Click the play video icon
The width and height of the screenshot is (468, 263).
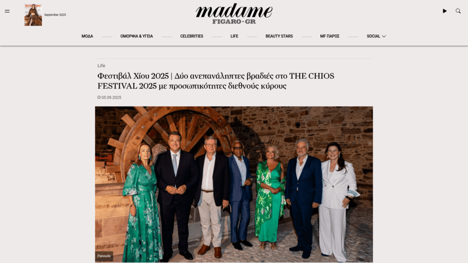pyautogui.click(x=444, y=11)
